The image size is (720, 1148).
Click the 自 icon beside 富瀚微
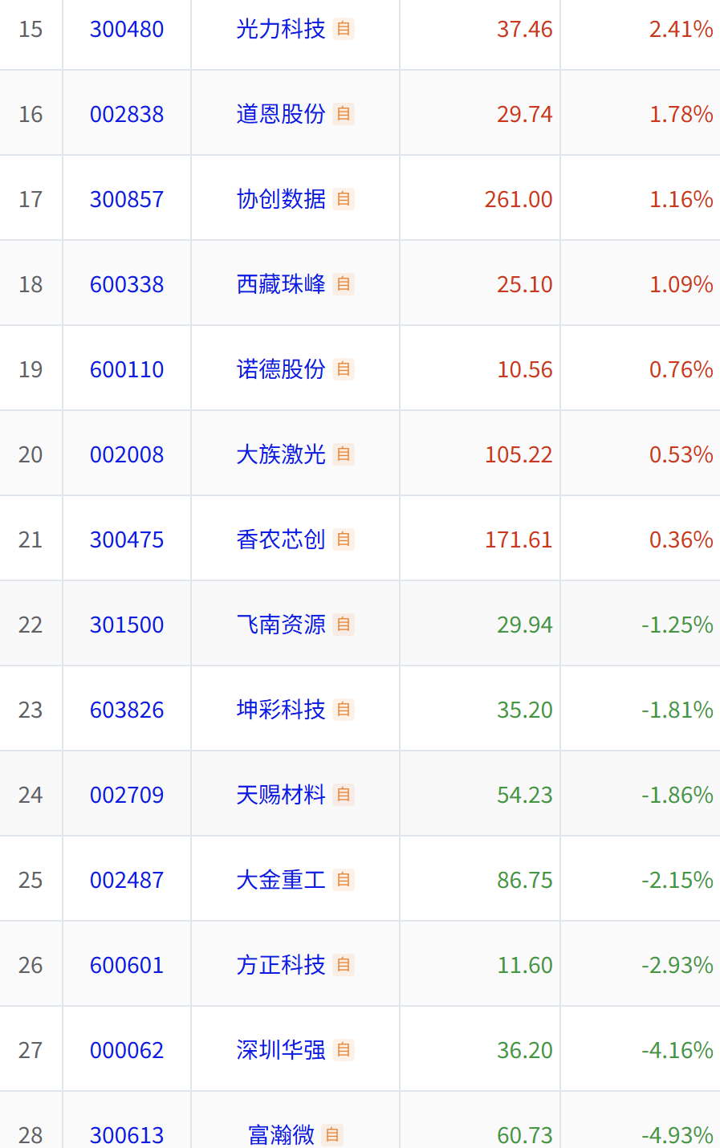tap(332, 1135)
